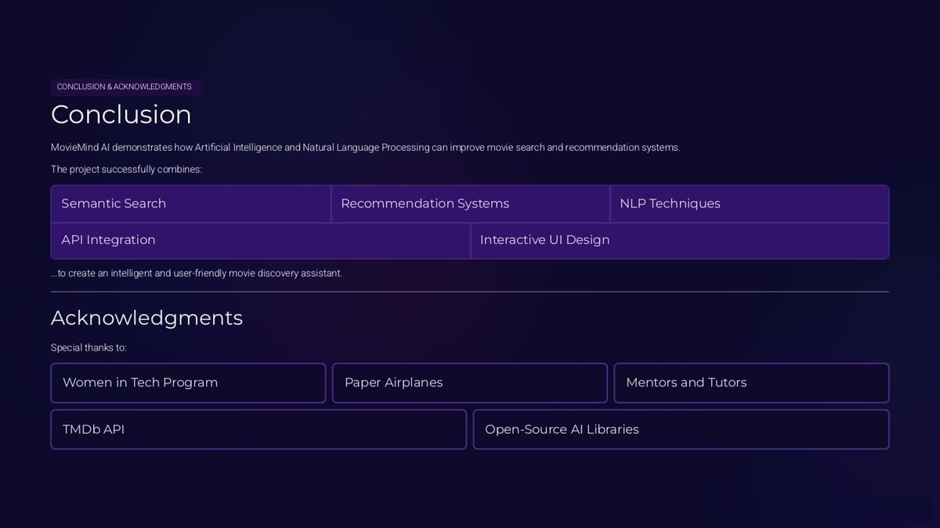Viewport: 940px width, 528px height.
Task: Click the Mentors and Tutors box
Action: point(751,383)
